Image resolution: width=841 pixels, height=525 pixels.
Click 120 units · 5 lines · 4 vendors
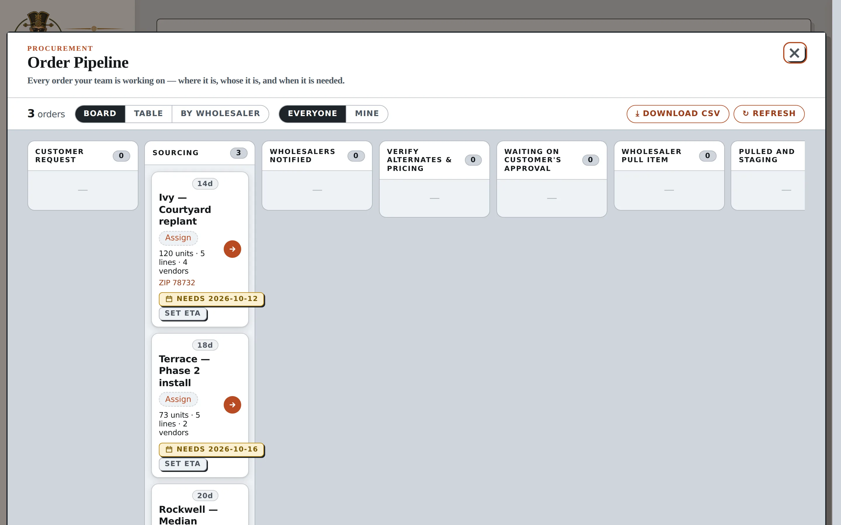point(182,262)
